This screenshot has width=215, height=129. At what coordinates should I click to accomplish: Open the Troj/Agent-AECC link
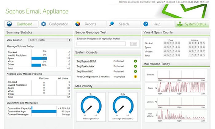86,61
